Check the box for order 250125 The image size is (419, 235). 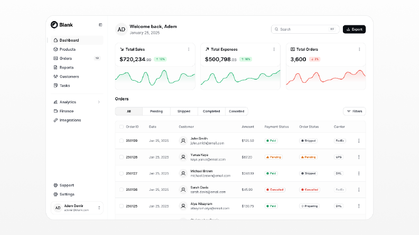click(x=122, y=206)
